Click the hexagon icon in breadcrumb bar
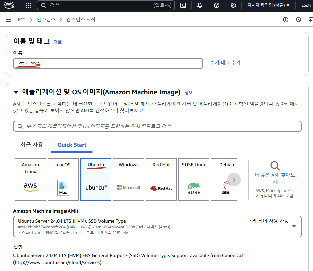Image resolution: width=313 pixels, height=271 pixels. (298, 20)
